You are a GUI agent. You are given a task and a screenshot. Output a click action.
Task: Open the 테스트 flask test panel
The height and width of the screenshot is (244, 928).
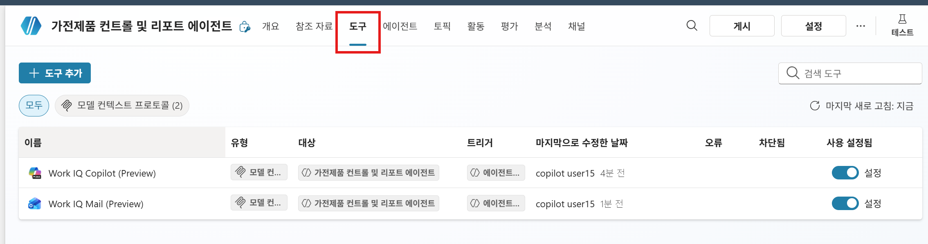pos(902,25)
